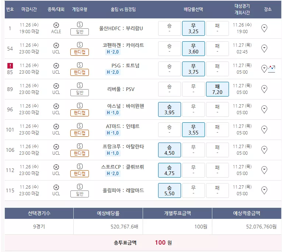Open location pin for 올림피아 vs 레알마드
Viewport: 282px width, 252px height.
[264, 190]
